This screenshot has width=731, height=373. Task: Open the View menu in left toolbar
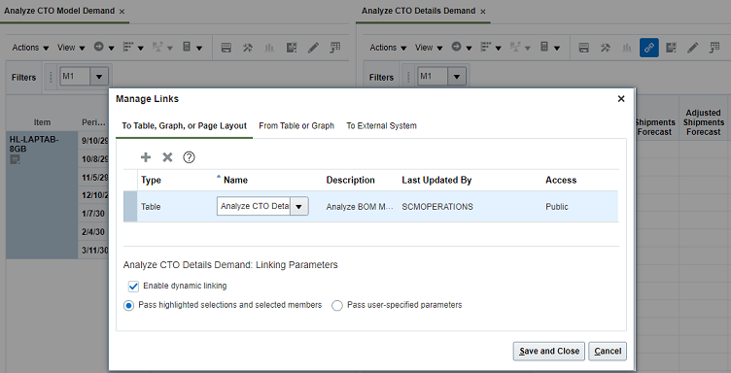pyautogui.click(x=71, y=48)
